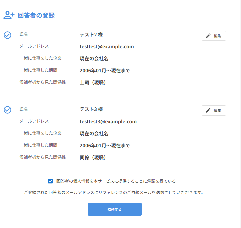Toggle the respondent consent checkbox
Screen dimensions: 241x228
coord(50,181)
